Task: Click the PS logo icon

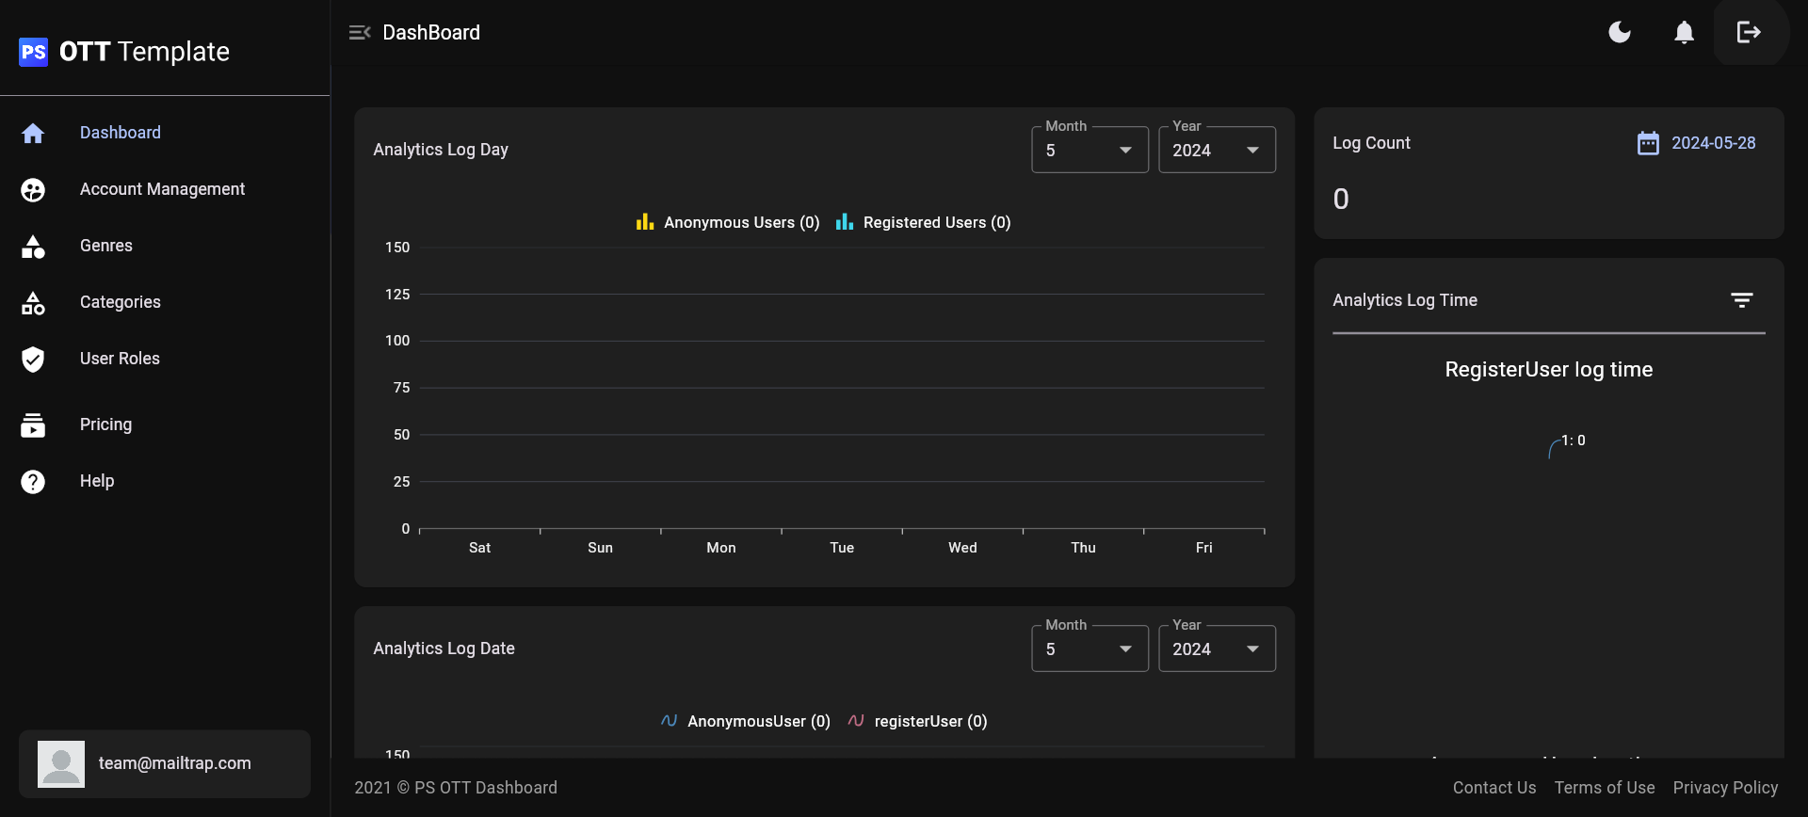Action: click(34, 52)
